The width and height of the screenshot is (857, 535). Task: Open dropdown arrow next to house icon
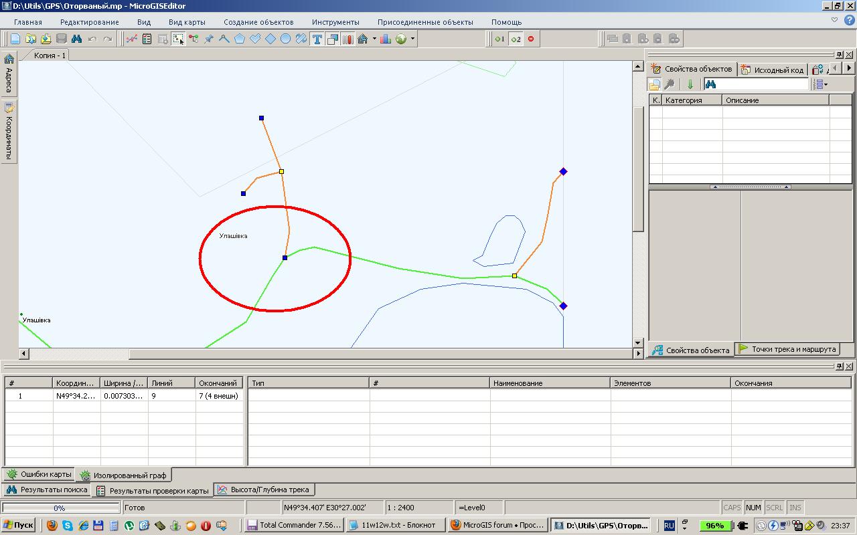click(374, 39)
